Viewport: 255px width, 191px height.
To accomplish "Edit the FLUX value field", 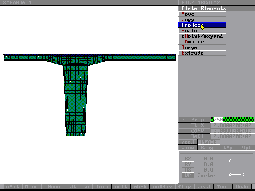I will 232,125.
